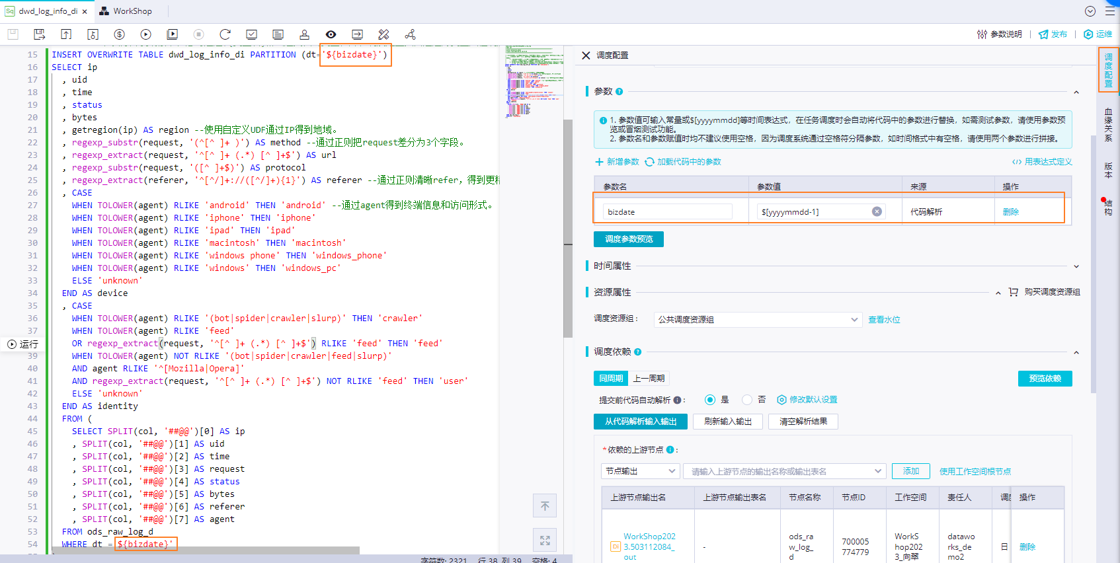Clear the ${yyyymmdd-1} parameter value

877,211
